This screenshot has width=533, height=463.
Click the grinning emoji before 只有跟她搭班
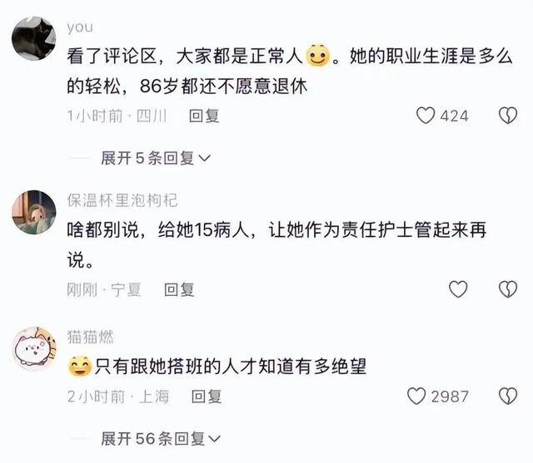click(x=80, y=367)
